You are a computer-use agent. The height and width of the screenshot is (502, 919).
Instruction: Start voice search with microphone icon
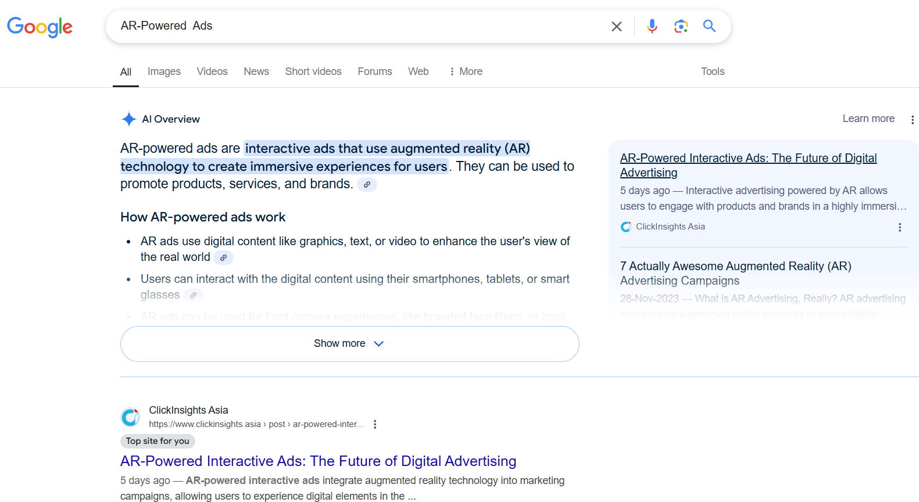[652, 26]
